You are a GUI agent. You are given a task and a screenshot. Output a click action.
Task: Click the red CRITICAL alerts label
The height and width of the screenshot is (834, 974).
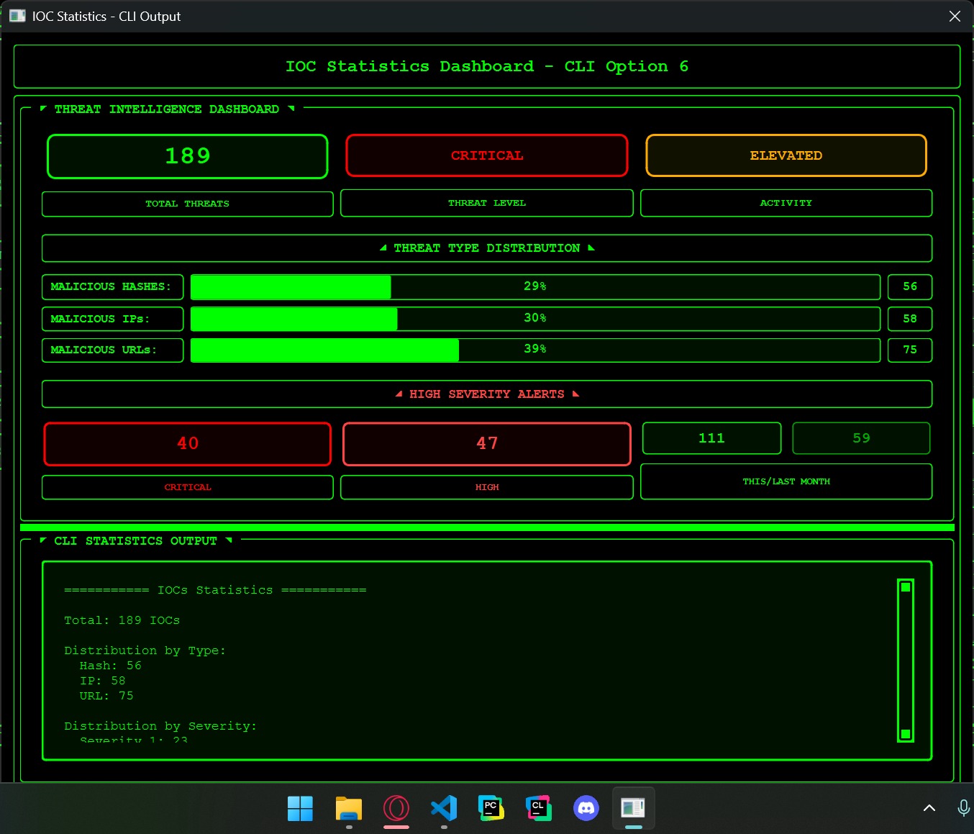point(187,487)
